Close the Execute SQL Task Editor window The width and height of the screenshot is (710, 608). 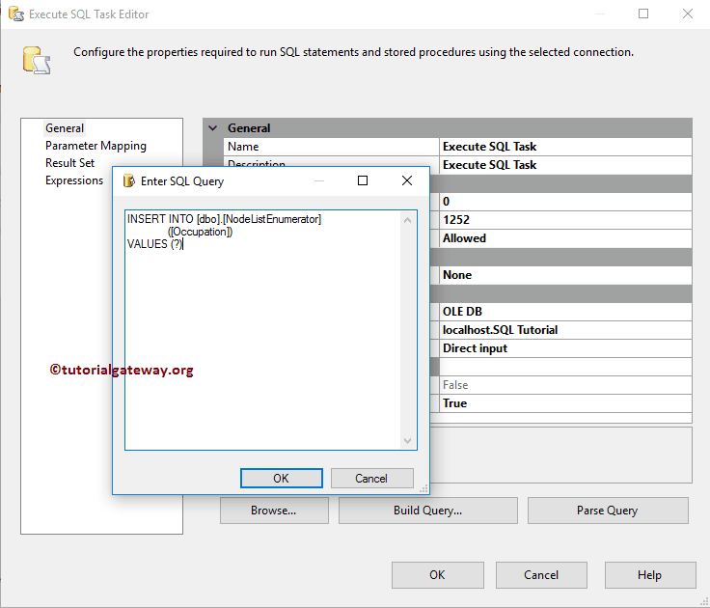(688, 14)
